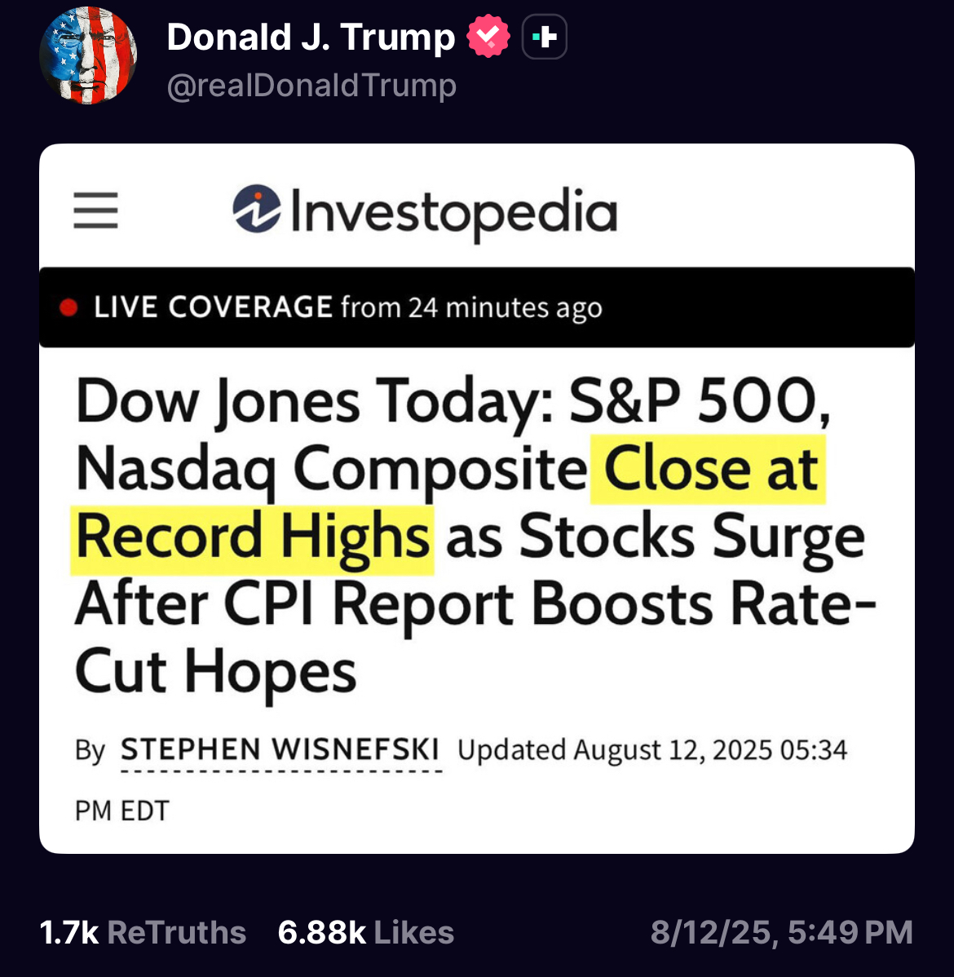This screenshot has width=954, height=977.
Task: Click the red live indicator dot
Action: coord(68,307)
